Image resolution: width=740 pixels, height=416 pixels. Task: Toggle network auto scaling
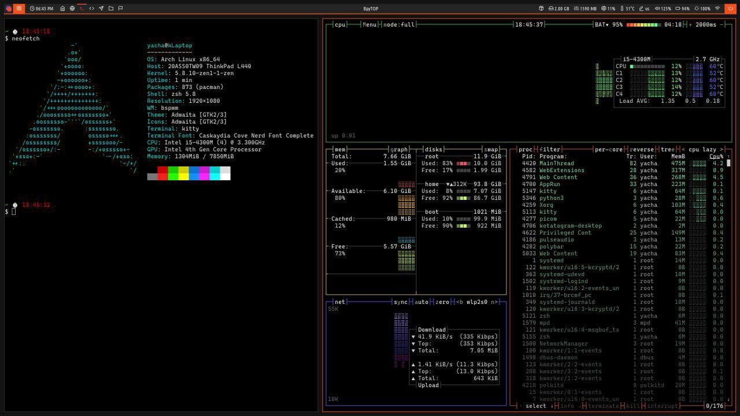click(x=421, y=302)
